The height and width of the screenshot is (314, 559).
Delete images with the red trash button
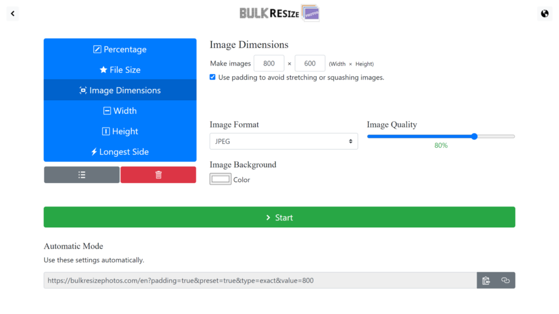[158, 175]
